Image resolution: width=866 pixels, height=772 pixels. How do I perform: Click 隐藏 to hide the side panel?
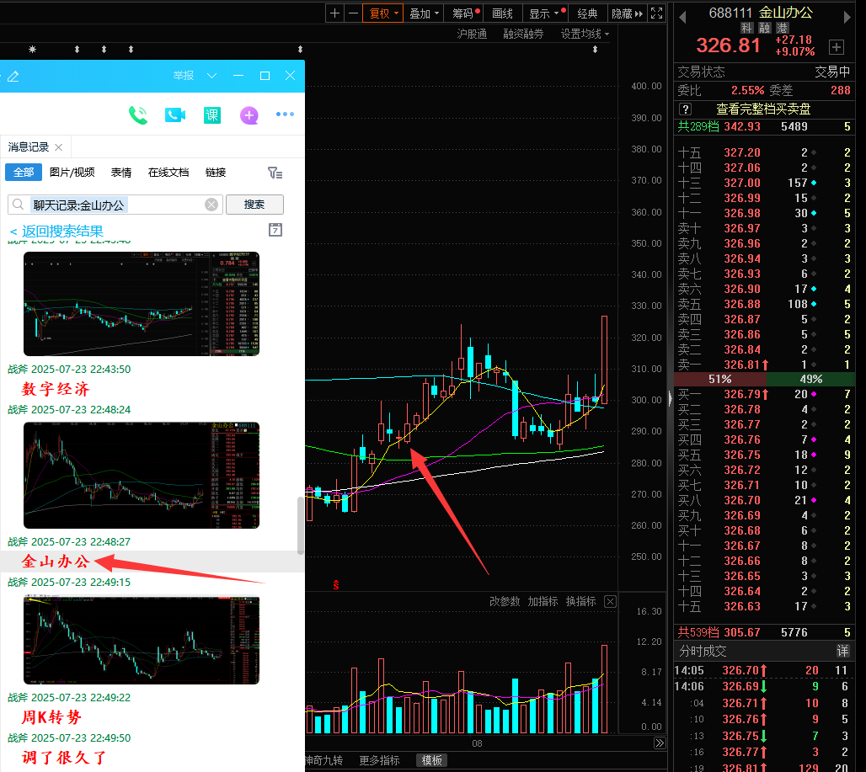(627, 13)
